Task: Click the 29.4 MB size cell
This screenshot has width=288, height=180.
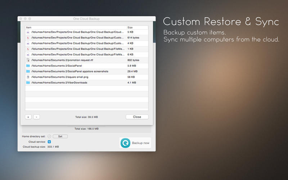Action: [x=132, y=71]
